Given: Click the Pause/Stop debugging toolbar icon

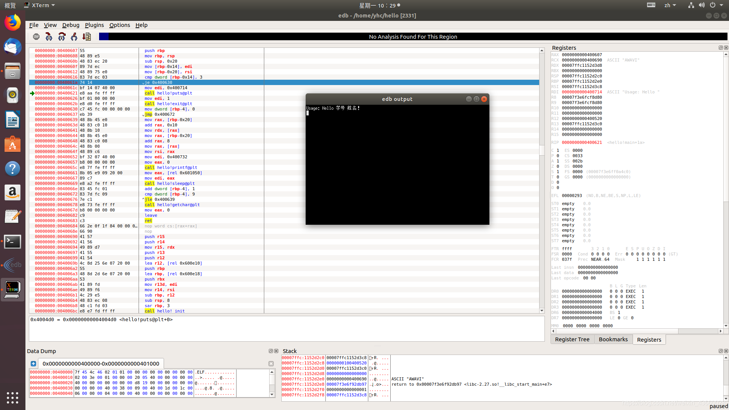Looking at the screenshot, I should [x=36, y=37].
